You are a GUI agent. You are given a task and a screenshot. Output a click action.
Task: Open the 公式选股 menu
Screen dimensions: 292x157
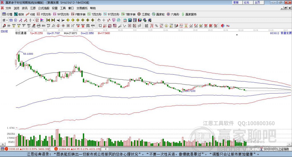(44, 8)
